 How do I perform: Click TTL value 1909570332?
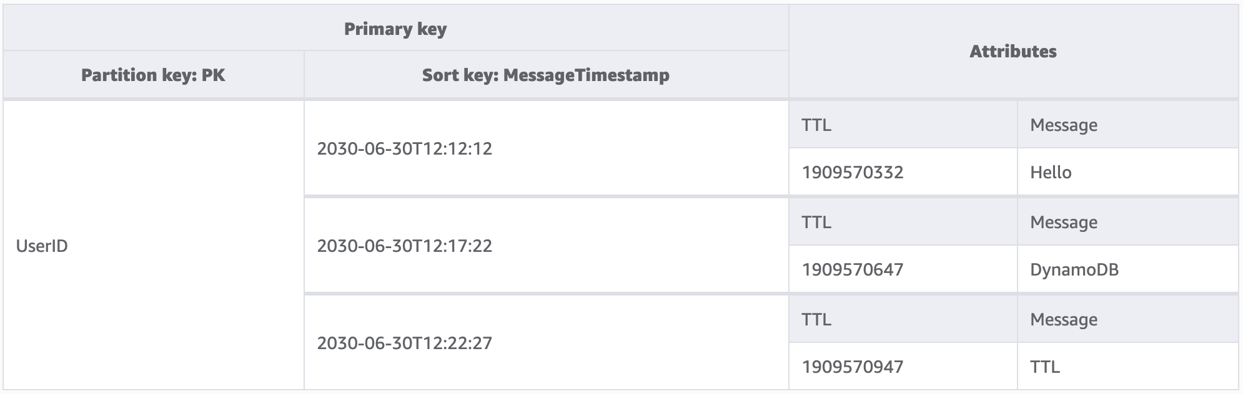point(853,172)
